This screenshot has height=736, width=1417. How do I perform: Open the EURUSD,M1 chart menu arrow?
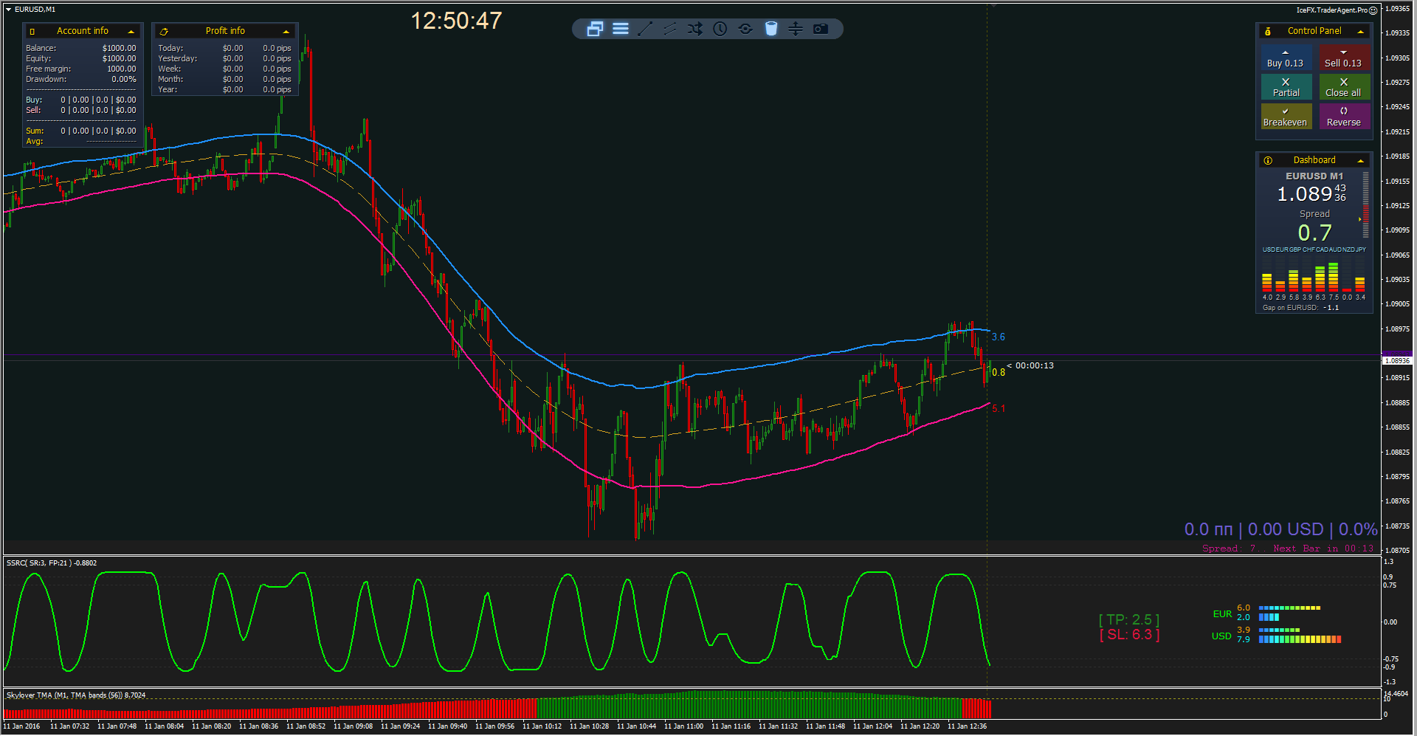tap(8, 10)
